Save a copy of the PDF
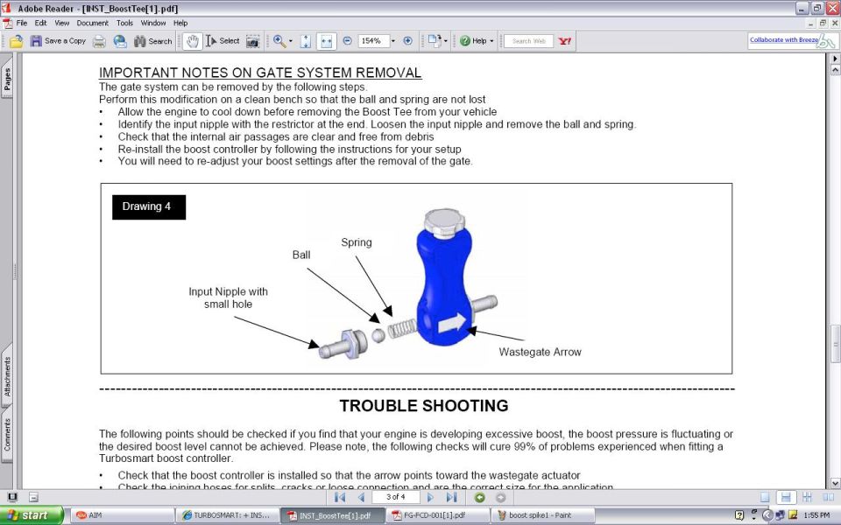Viewport: 841px width, 525px height. 58,41
